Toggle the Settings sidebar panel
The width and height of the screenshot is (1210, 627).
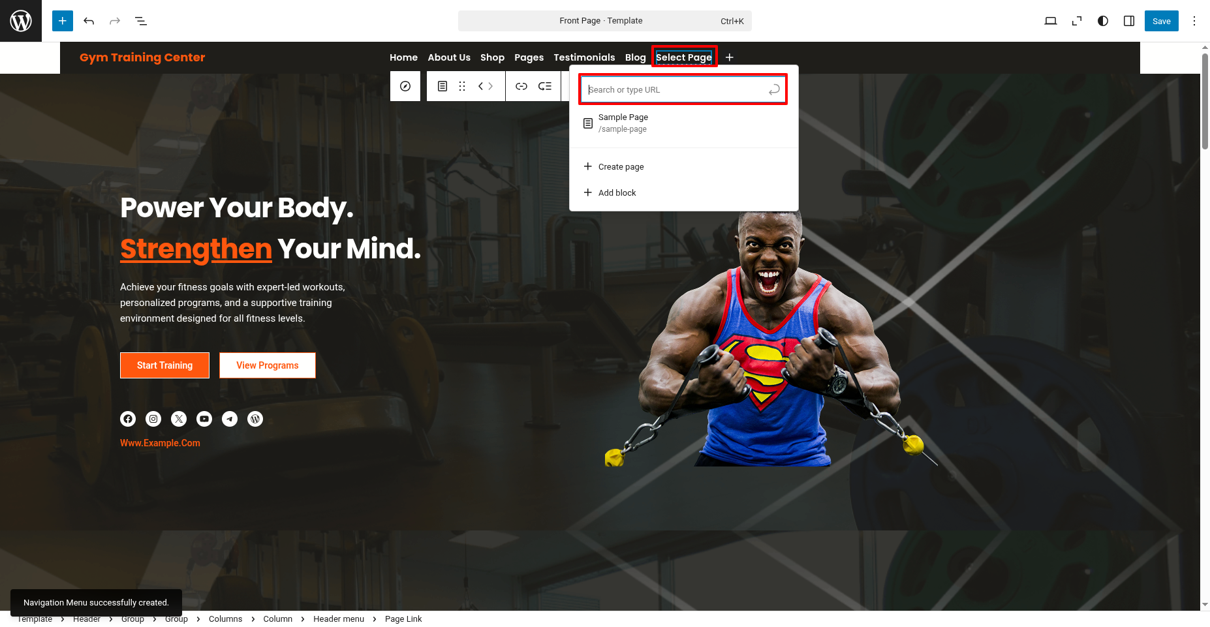pos(1129,21)
